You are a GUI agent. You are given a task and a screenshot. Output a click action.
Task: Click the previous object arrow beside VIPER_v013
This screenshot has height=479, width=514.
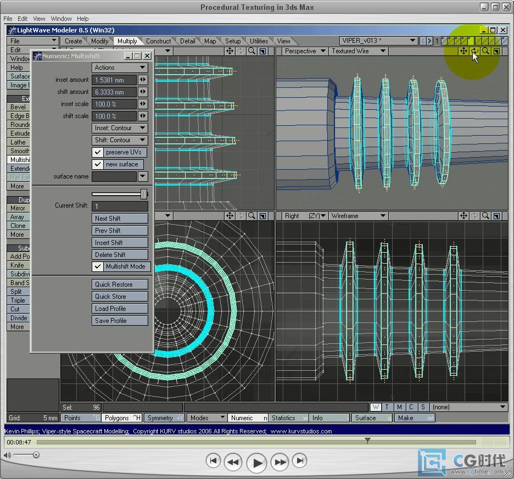tap(423, 41)
